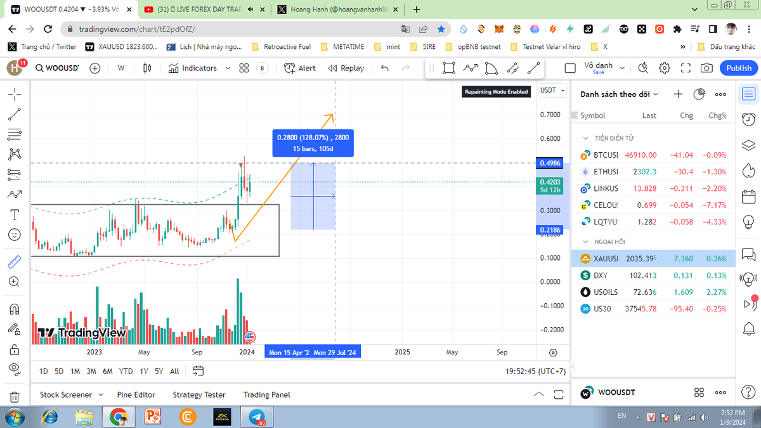Open WOOUSD symbol search
Image resolution: width=761 pixels, height=428 pixels.
(57, 68)
